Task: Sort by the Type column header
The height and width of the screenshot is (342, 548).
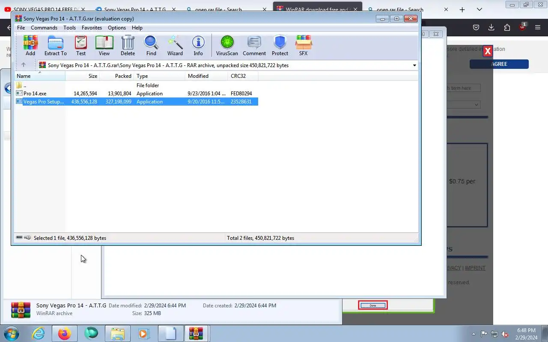Action: click(160, 76)
